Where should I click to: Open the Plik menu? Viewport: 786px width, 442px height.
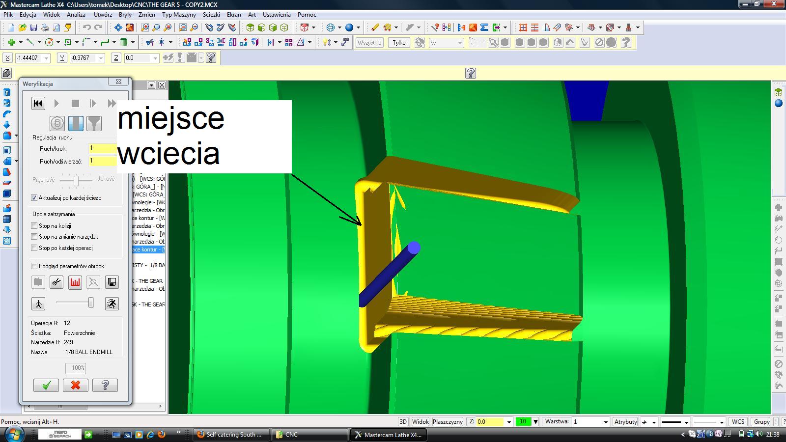(8, 15)
